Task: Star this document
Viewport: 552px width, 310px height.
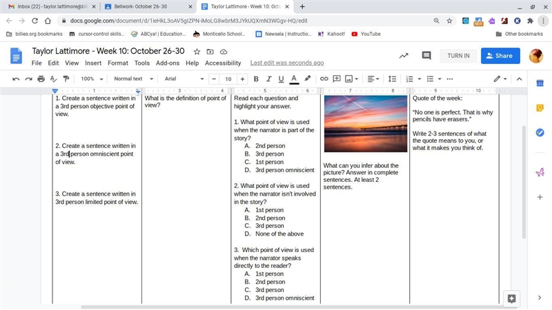Action: tap(197, 52)
